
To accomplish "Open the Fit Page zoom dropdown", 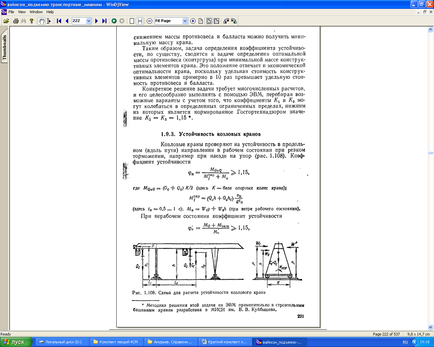I will (x=185, y=21).
